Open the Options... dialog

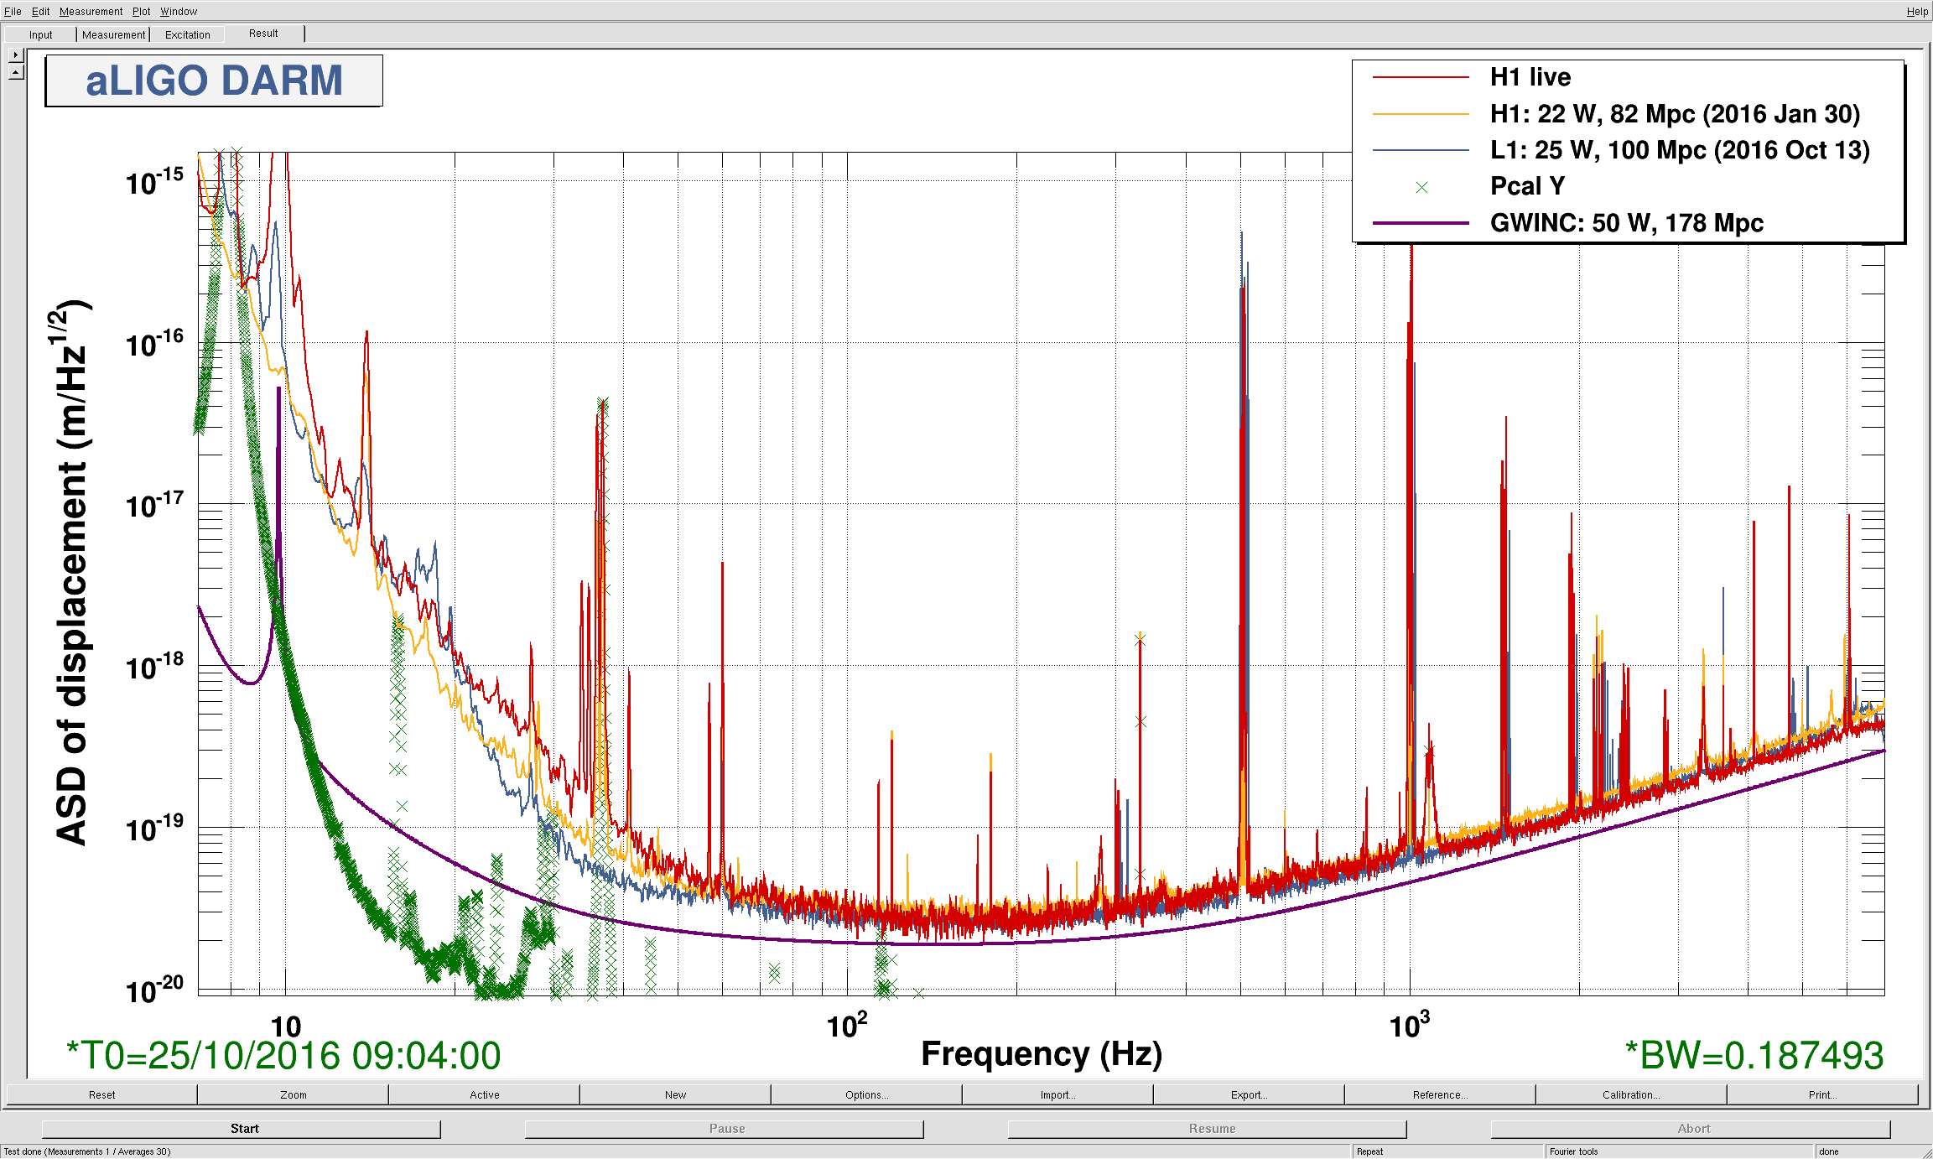coord(866,1094)
